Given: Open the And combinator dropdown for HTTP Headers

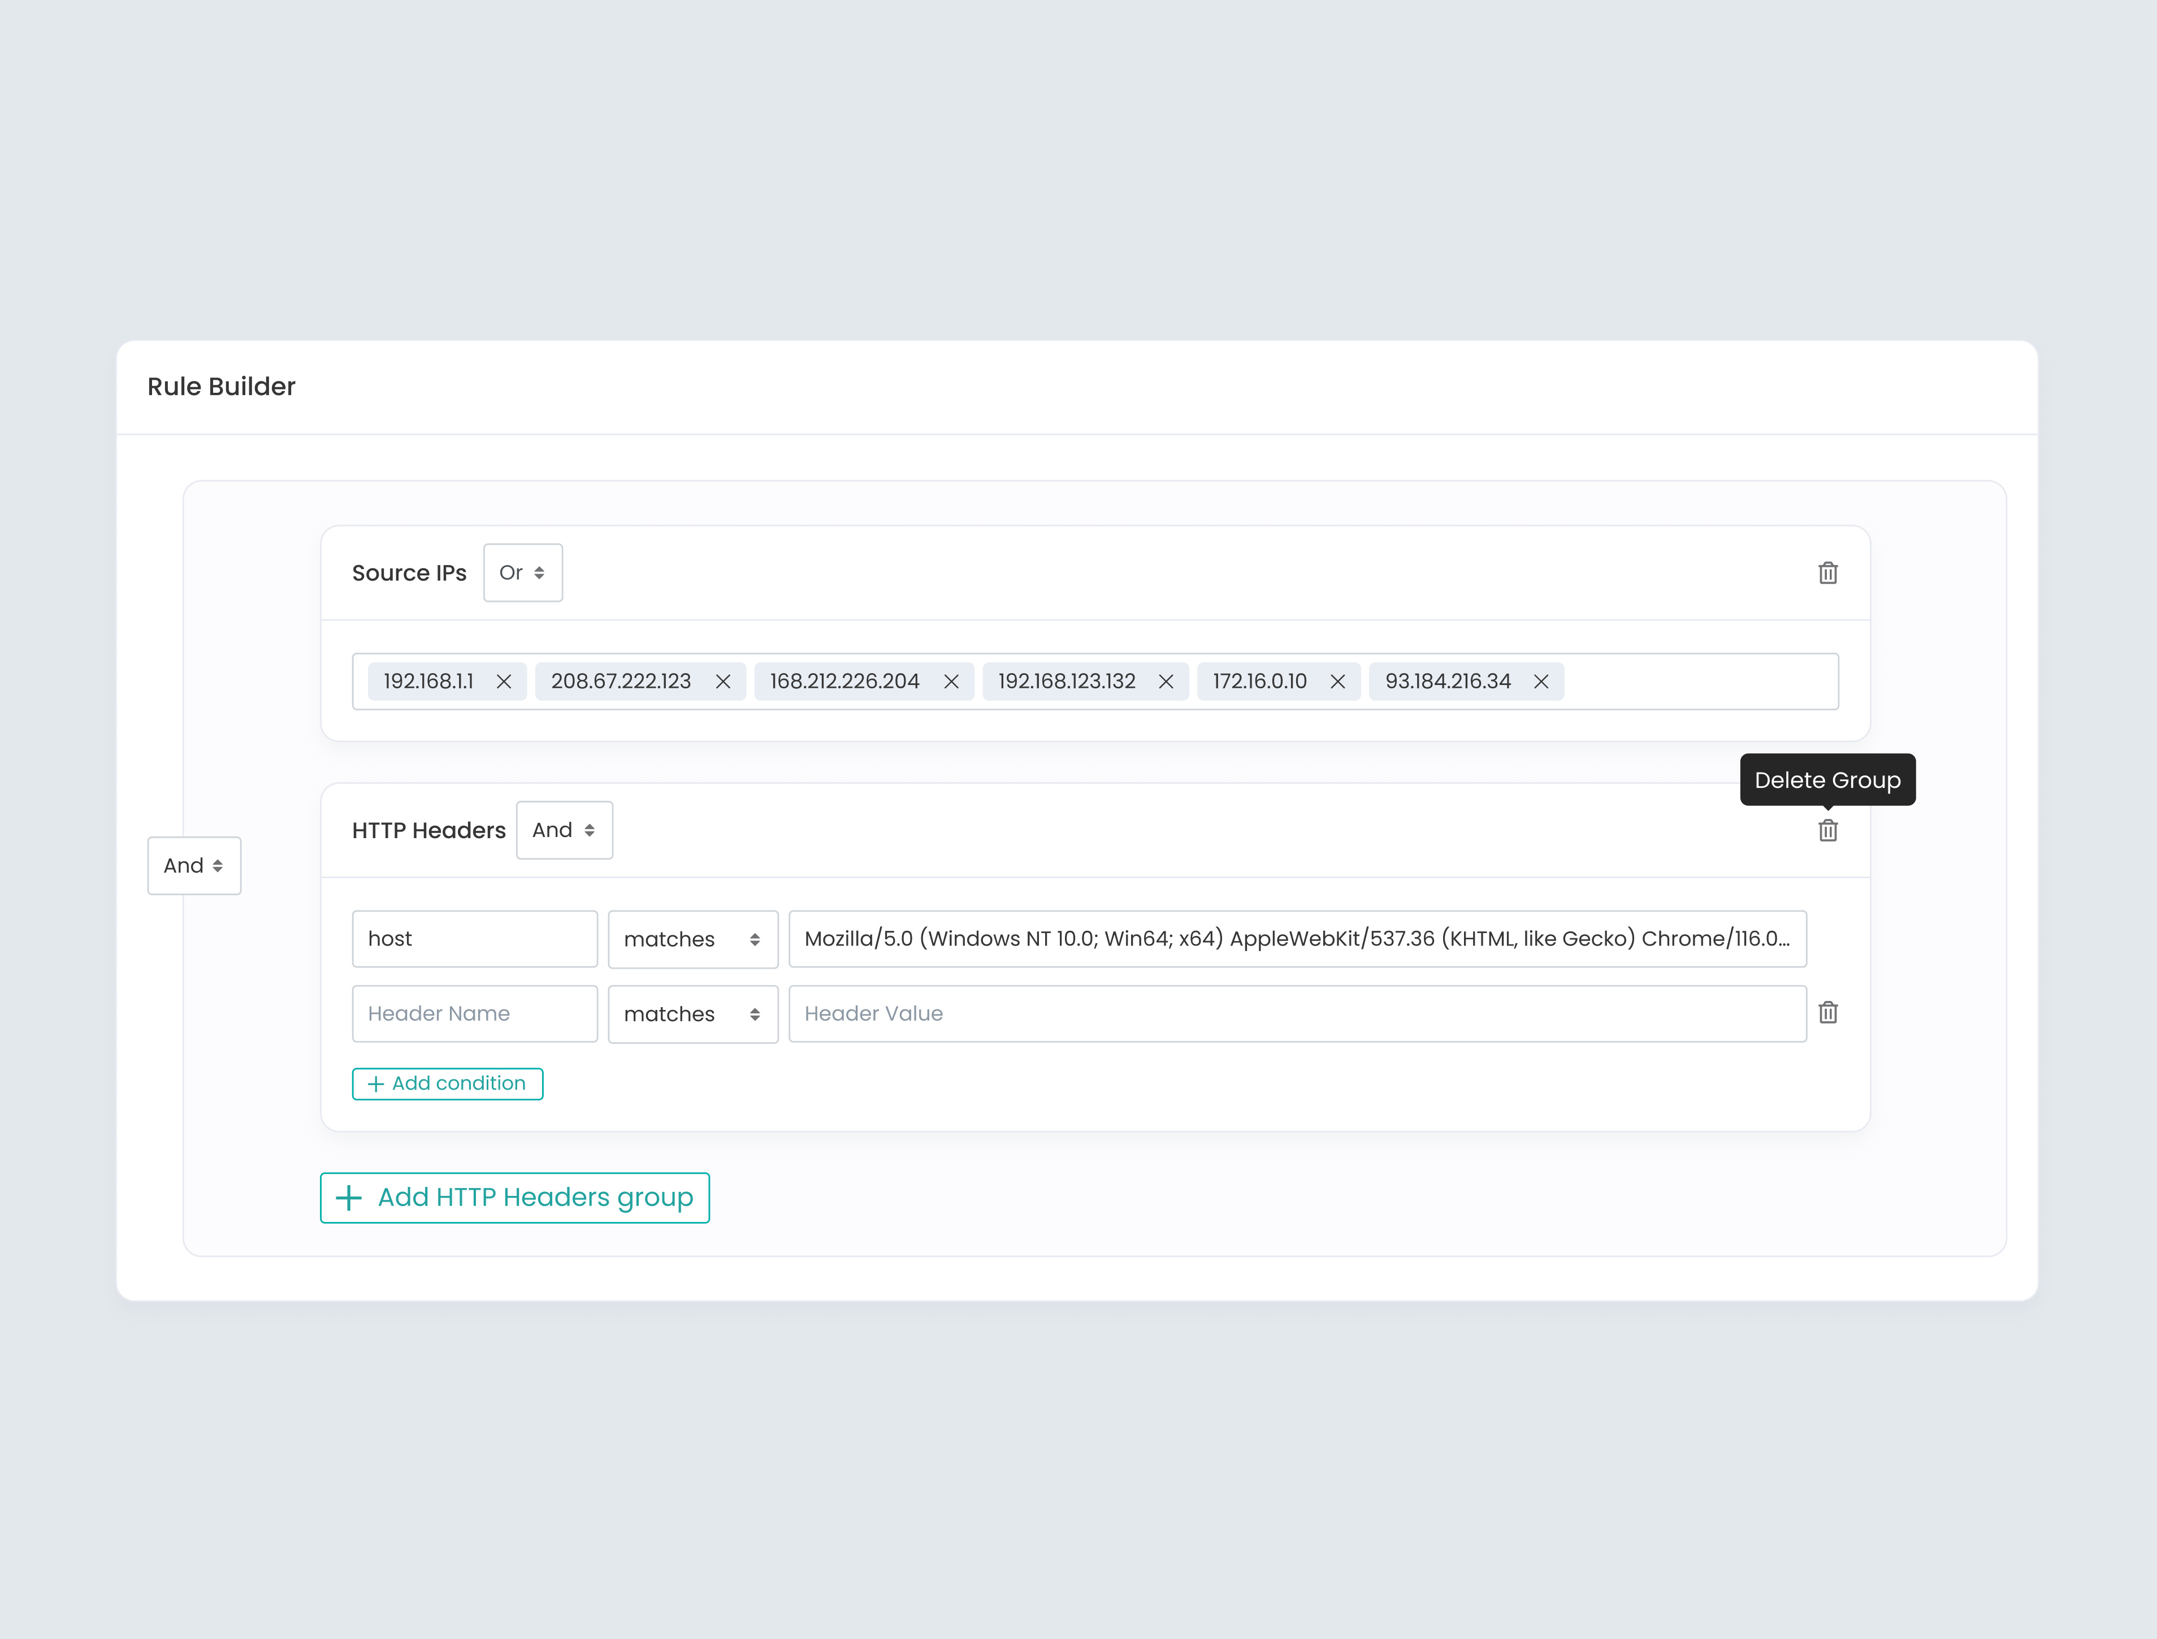Looking at the screenshot, I should click(x=564, y=830).
